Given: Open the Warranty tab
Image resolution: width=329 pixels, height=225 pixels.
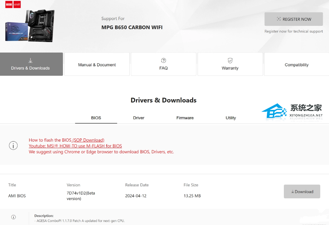Looking at the screenshot, I should (230, 64).
